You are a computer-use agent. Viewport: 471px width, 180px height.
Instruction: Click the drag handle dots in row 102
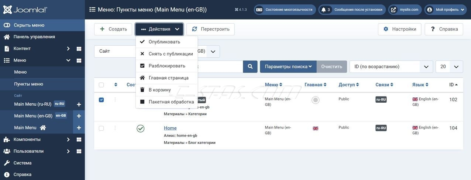[x=115, y=99]
